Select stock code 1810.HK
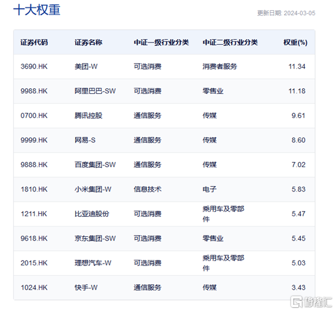336x312 pixels. coord(34,189)
